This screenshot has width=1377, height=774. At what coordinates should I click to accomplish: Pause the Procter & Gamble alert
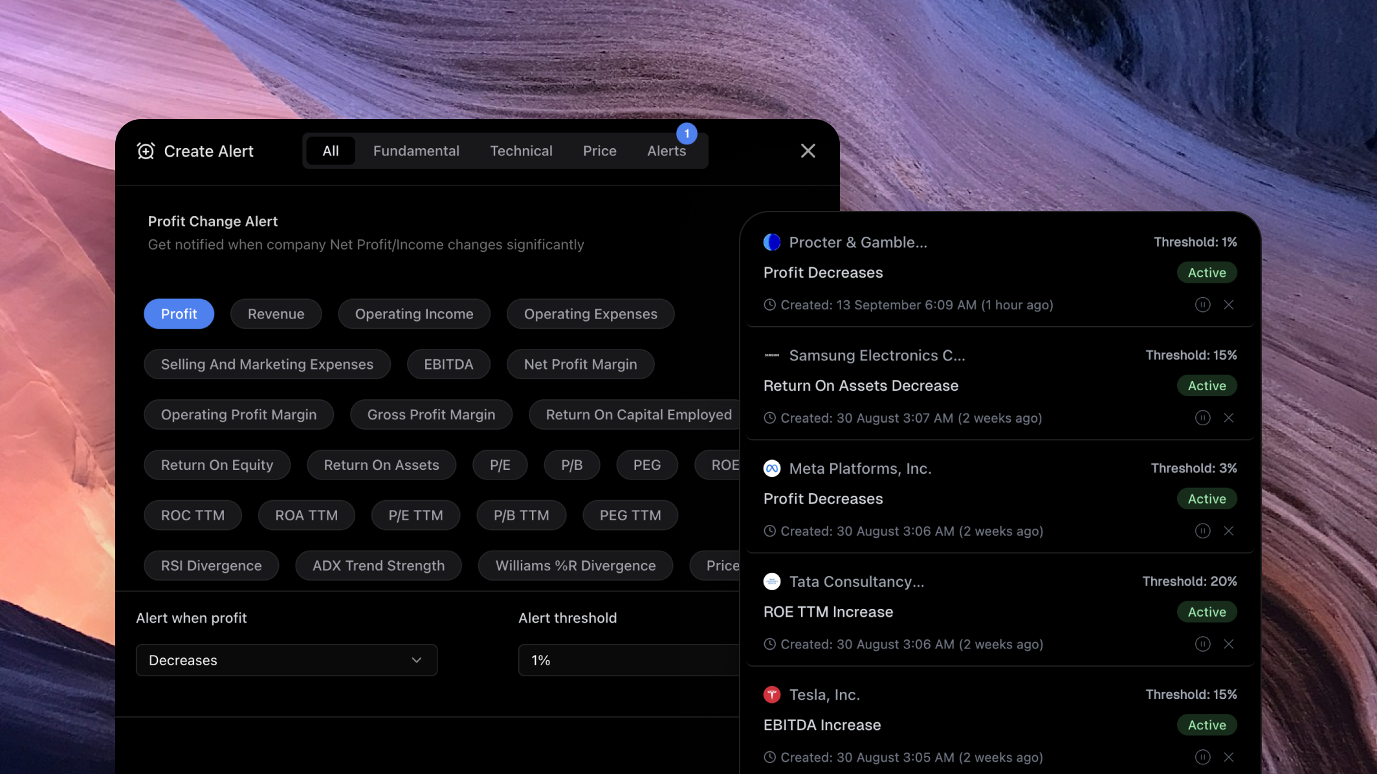pos(1202,305)
